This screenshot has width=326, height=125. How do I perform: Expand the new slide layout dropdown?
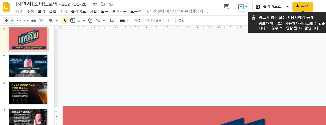point(12,20)
